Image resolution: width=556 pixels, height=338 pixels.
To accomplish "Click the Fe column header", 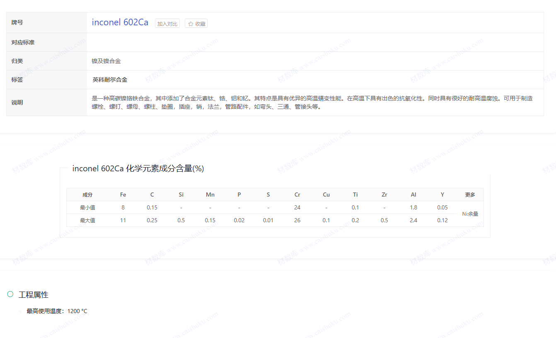I will pyautogui.click(x=123, y=195).
